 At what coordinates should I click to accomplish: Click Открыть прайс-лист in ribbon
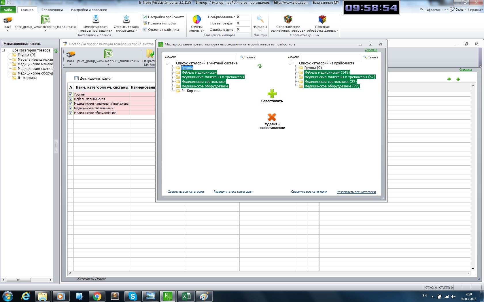(x=161, y=30)
